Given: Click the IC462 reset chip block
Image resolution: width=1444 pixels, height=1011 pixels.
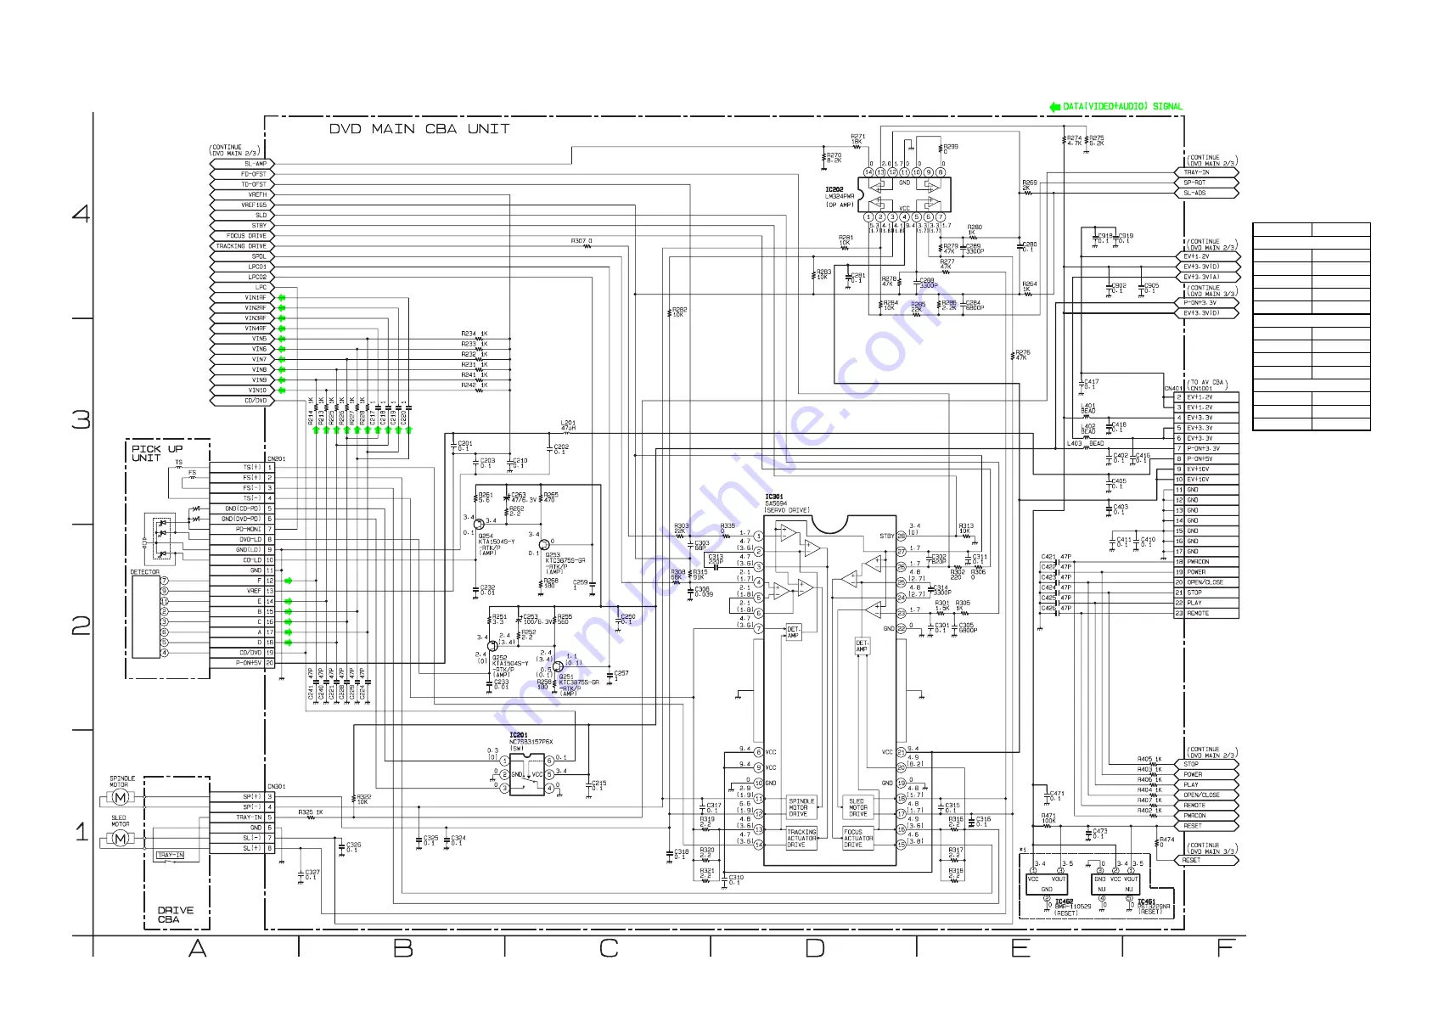Looking at the screenshot, I should (1047, 884).
